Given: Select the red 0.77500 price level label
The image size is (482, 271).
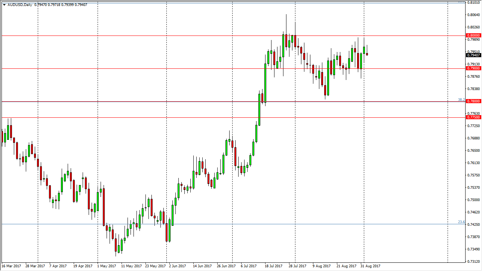Looking at the screenshot, I should click(473, 117).
